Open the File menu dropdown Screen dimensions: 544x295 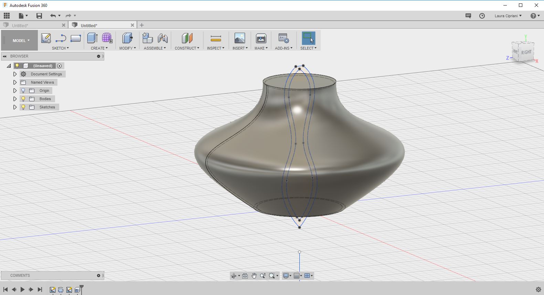[23, 15]
